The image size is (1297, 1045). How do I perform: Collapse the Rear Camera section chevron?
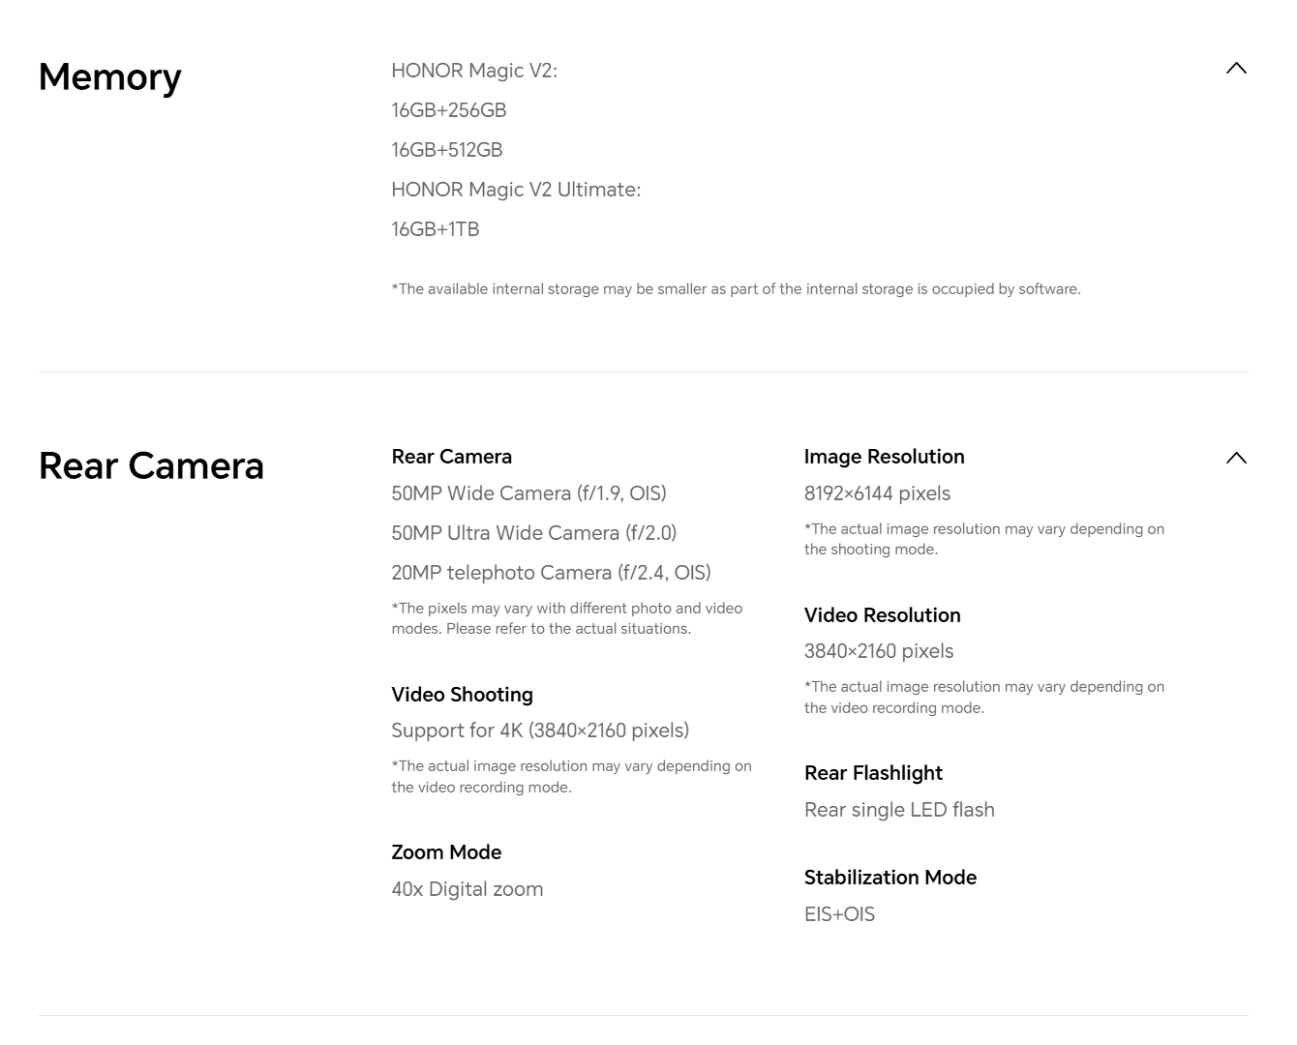point(1236,458)
